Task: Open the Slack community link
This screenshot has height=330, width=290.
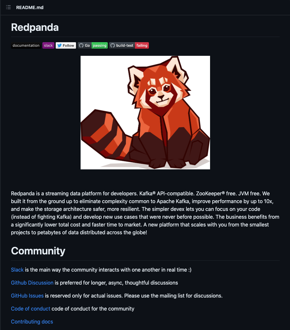Action: (17, 270)
